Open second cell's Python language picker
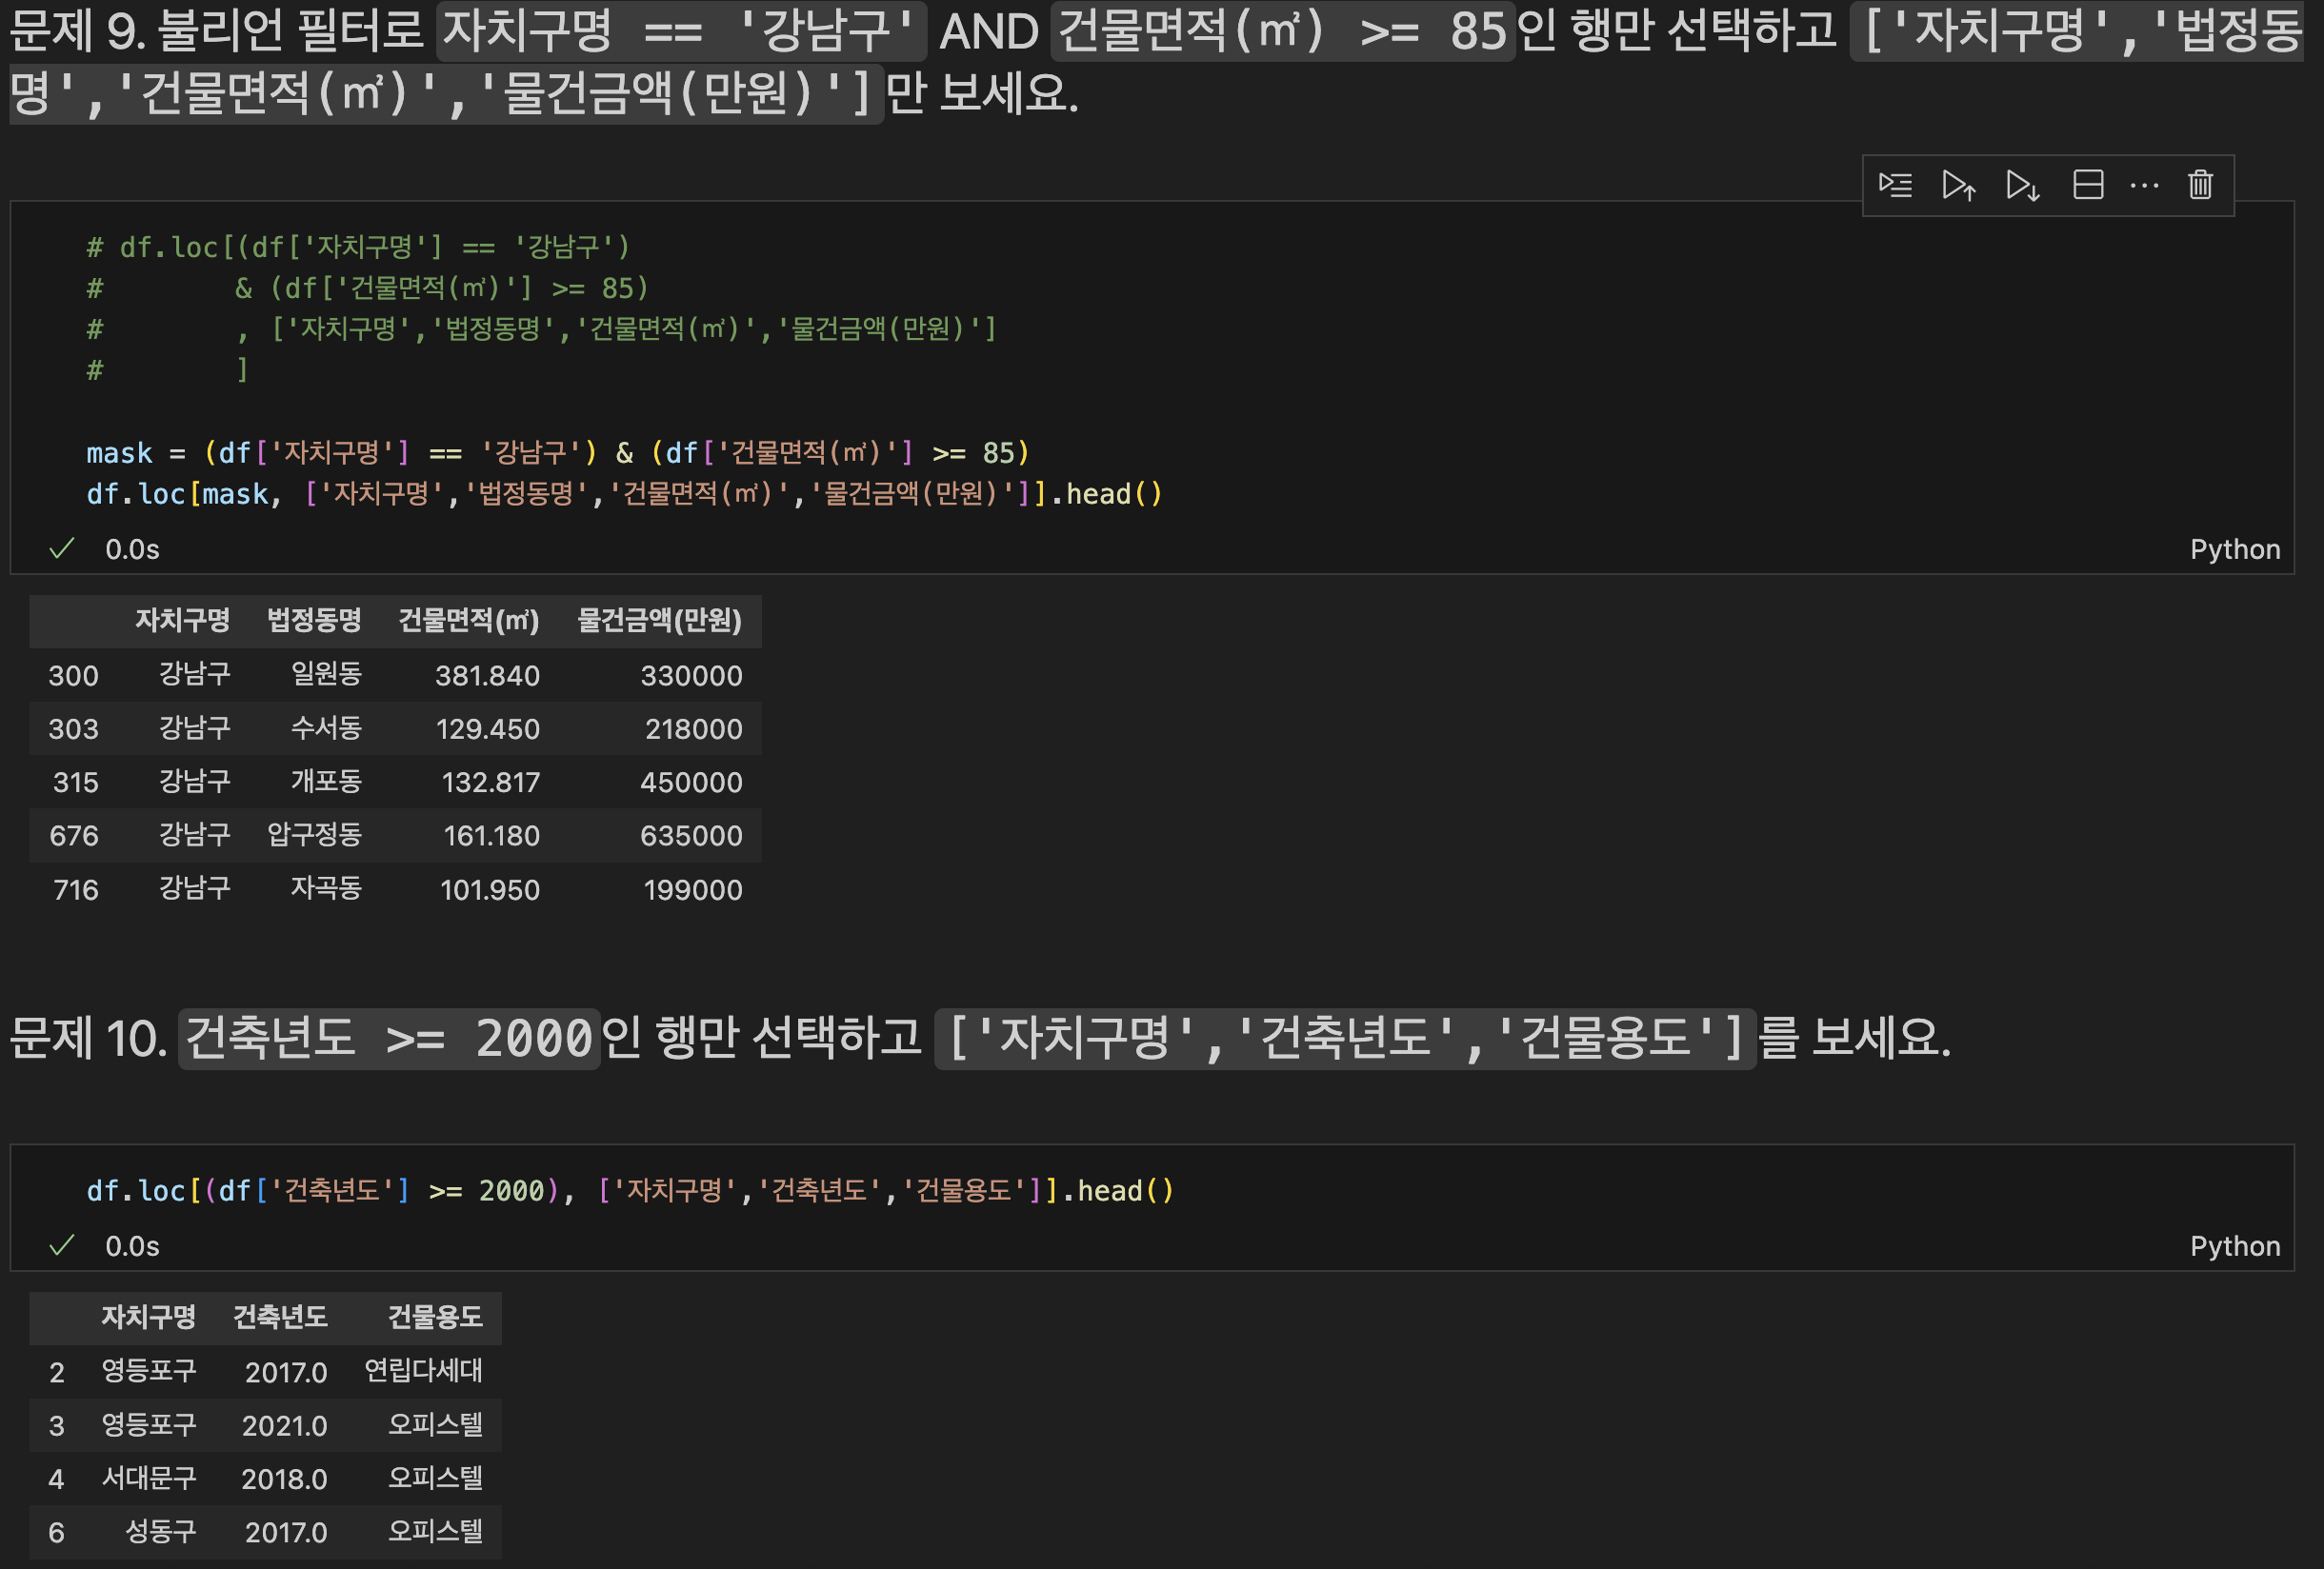Screen dimensions: 2324x1569 click(2234, 1246)
